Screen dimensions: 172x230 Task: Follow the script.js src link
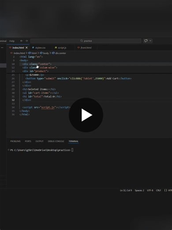click(48, 107)
